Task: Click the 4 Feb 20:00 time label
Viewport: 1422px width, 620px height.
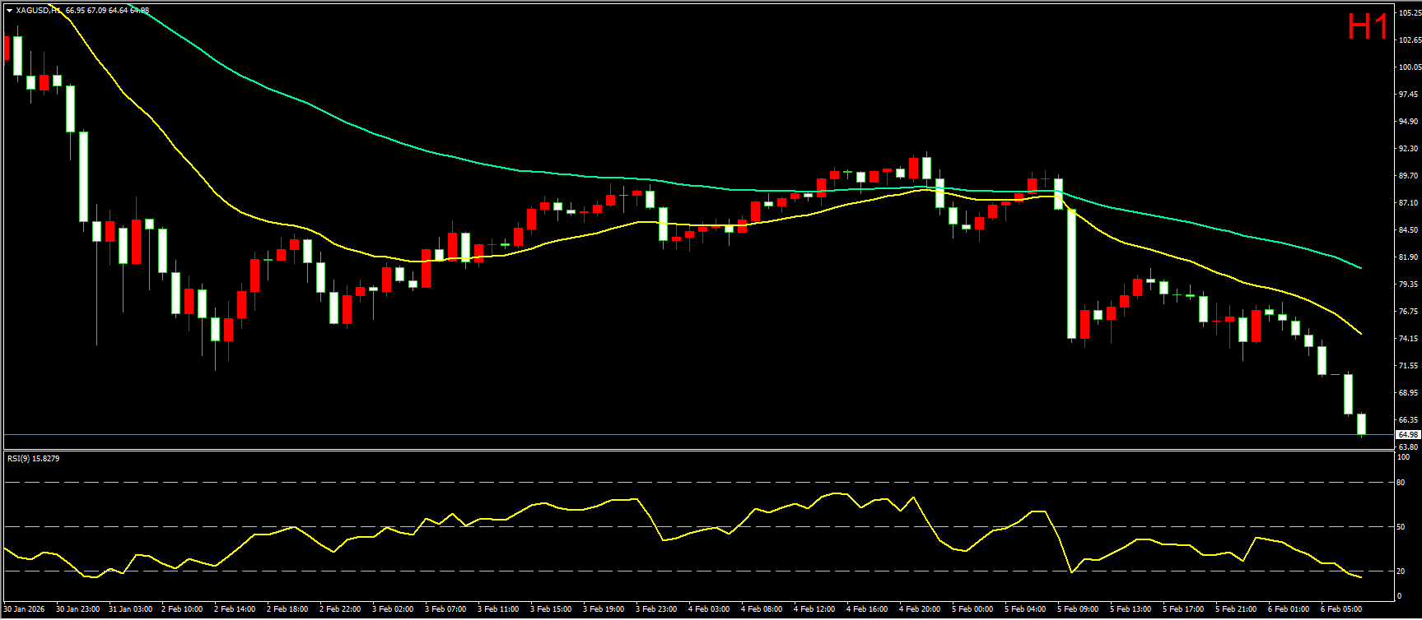Action: click(x=920, y=609)
